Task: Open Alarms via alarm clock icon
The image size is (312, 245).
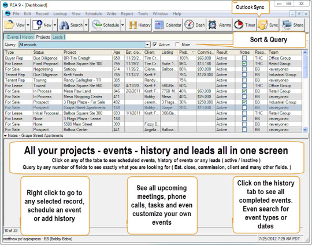Action: [213, 25]
